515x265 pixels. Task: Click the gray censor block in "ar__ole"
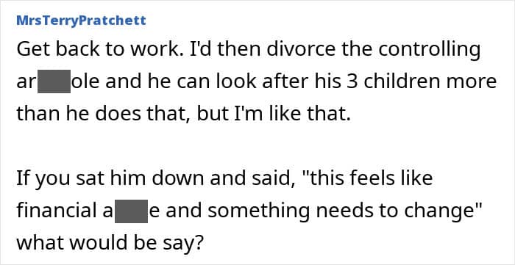click(54, 81)
